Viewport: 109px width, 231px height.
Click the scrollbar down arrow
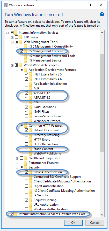coord(102,215)
